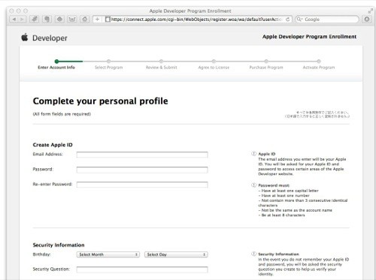Click into the Google search box

327,20
